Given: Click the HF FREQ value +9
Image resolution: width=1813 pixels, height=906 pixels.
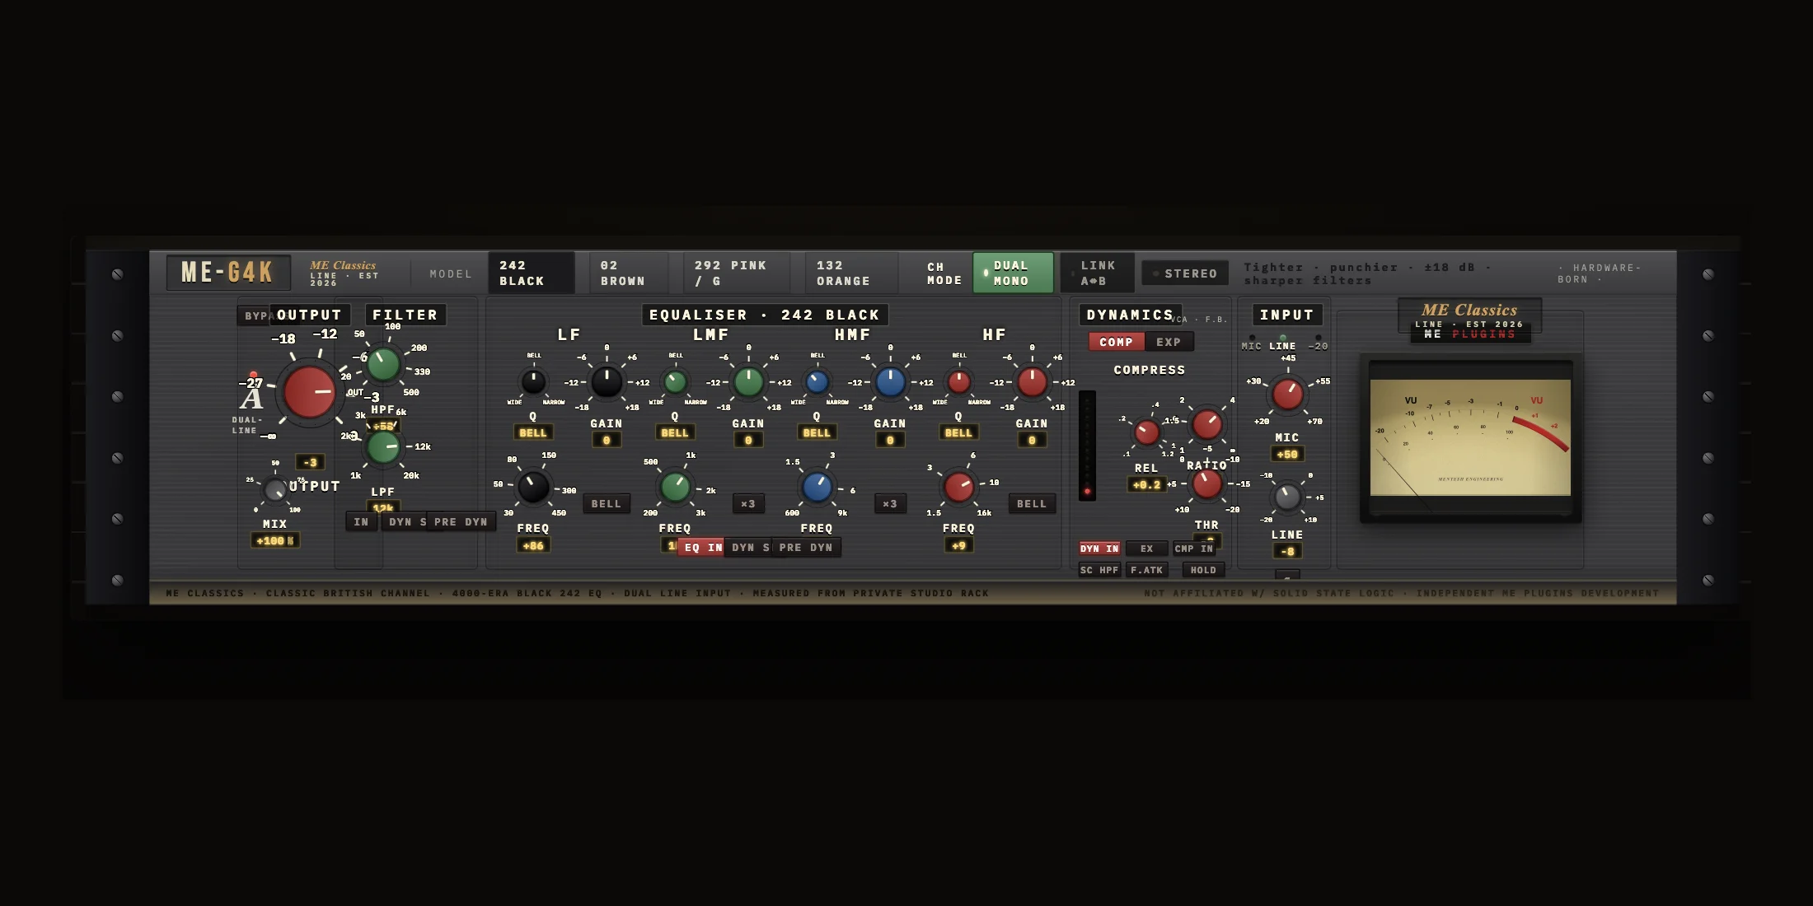Looking at the screenshot, I should click(x=958, y=545).
